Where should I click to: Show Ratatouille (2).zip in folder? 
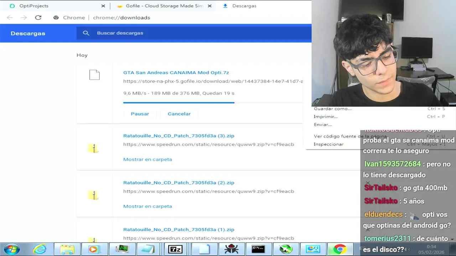pos(147,206)
